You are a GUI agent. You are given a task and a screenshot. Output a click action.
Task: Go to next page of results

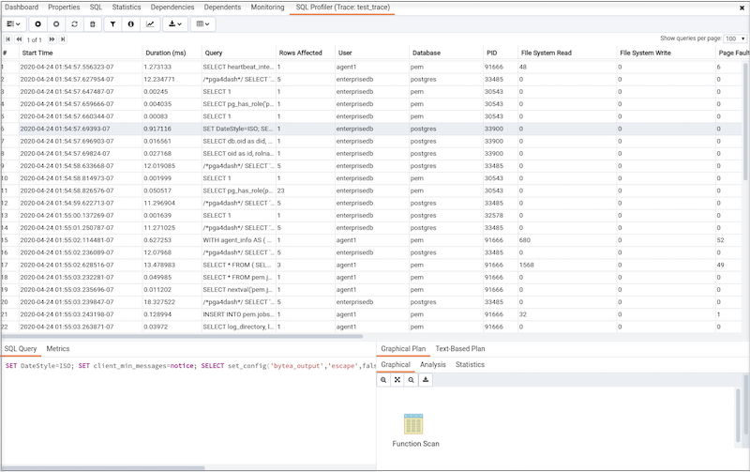click(x=52, y=39)
